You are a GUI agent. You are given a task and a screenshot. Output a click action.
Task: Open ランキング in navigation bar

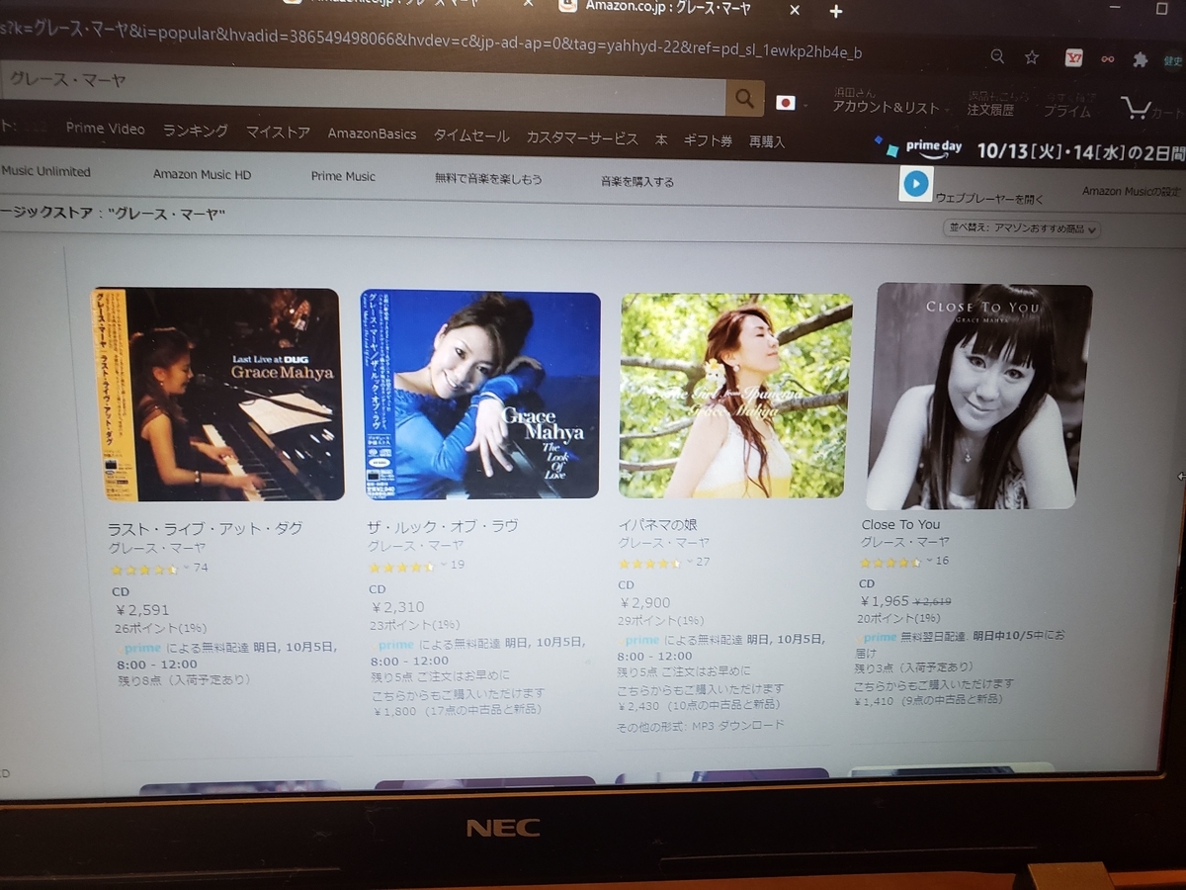(195, 131)
